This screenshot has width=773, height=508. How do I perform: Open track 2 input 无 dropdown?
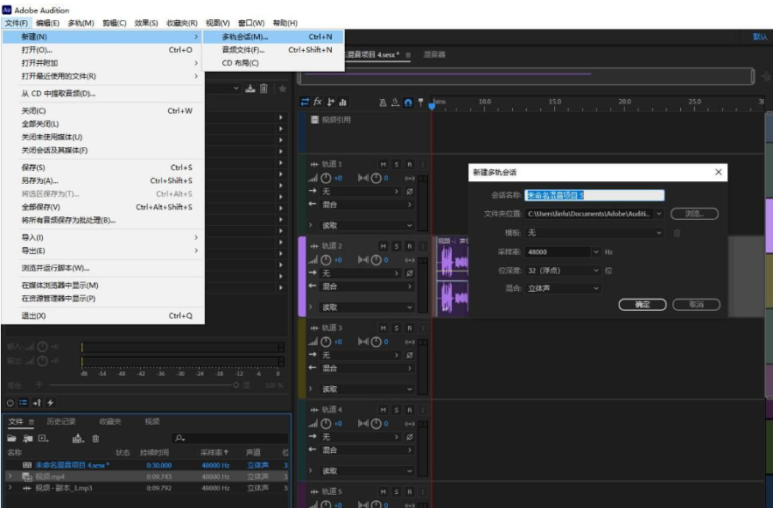[x=360, y=273]
